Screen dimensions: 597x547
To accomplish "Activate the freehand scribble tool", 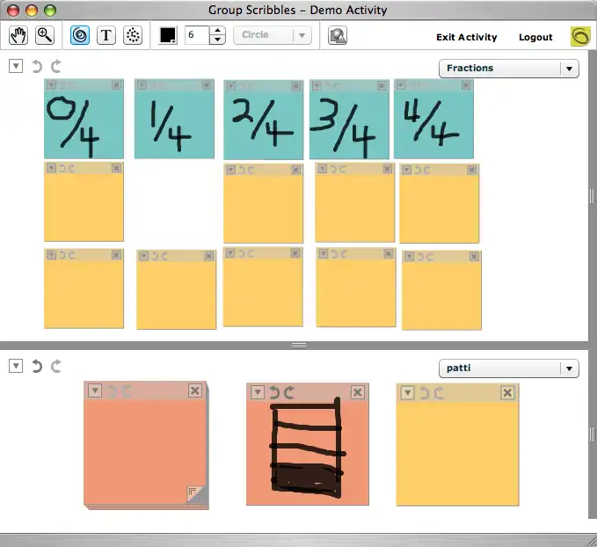I will point(79,35).
